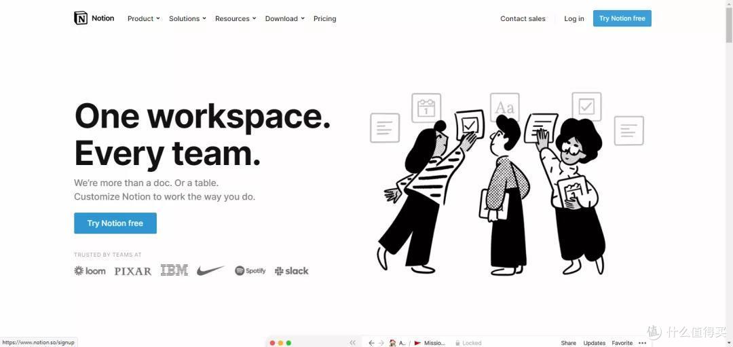The width and height of the screenshot is (733, 347).
Task: Click the calendar icon in the illustration
Action: point(426,107)
